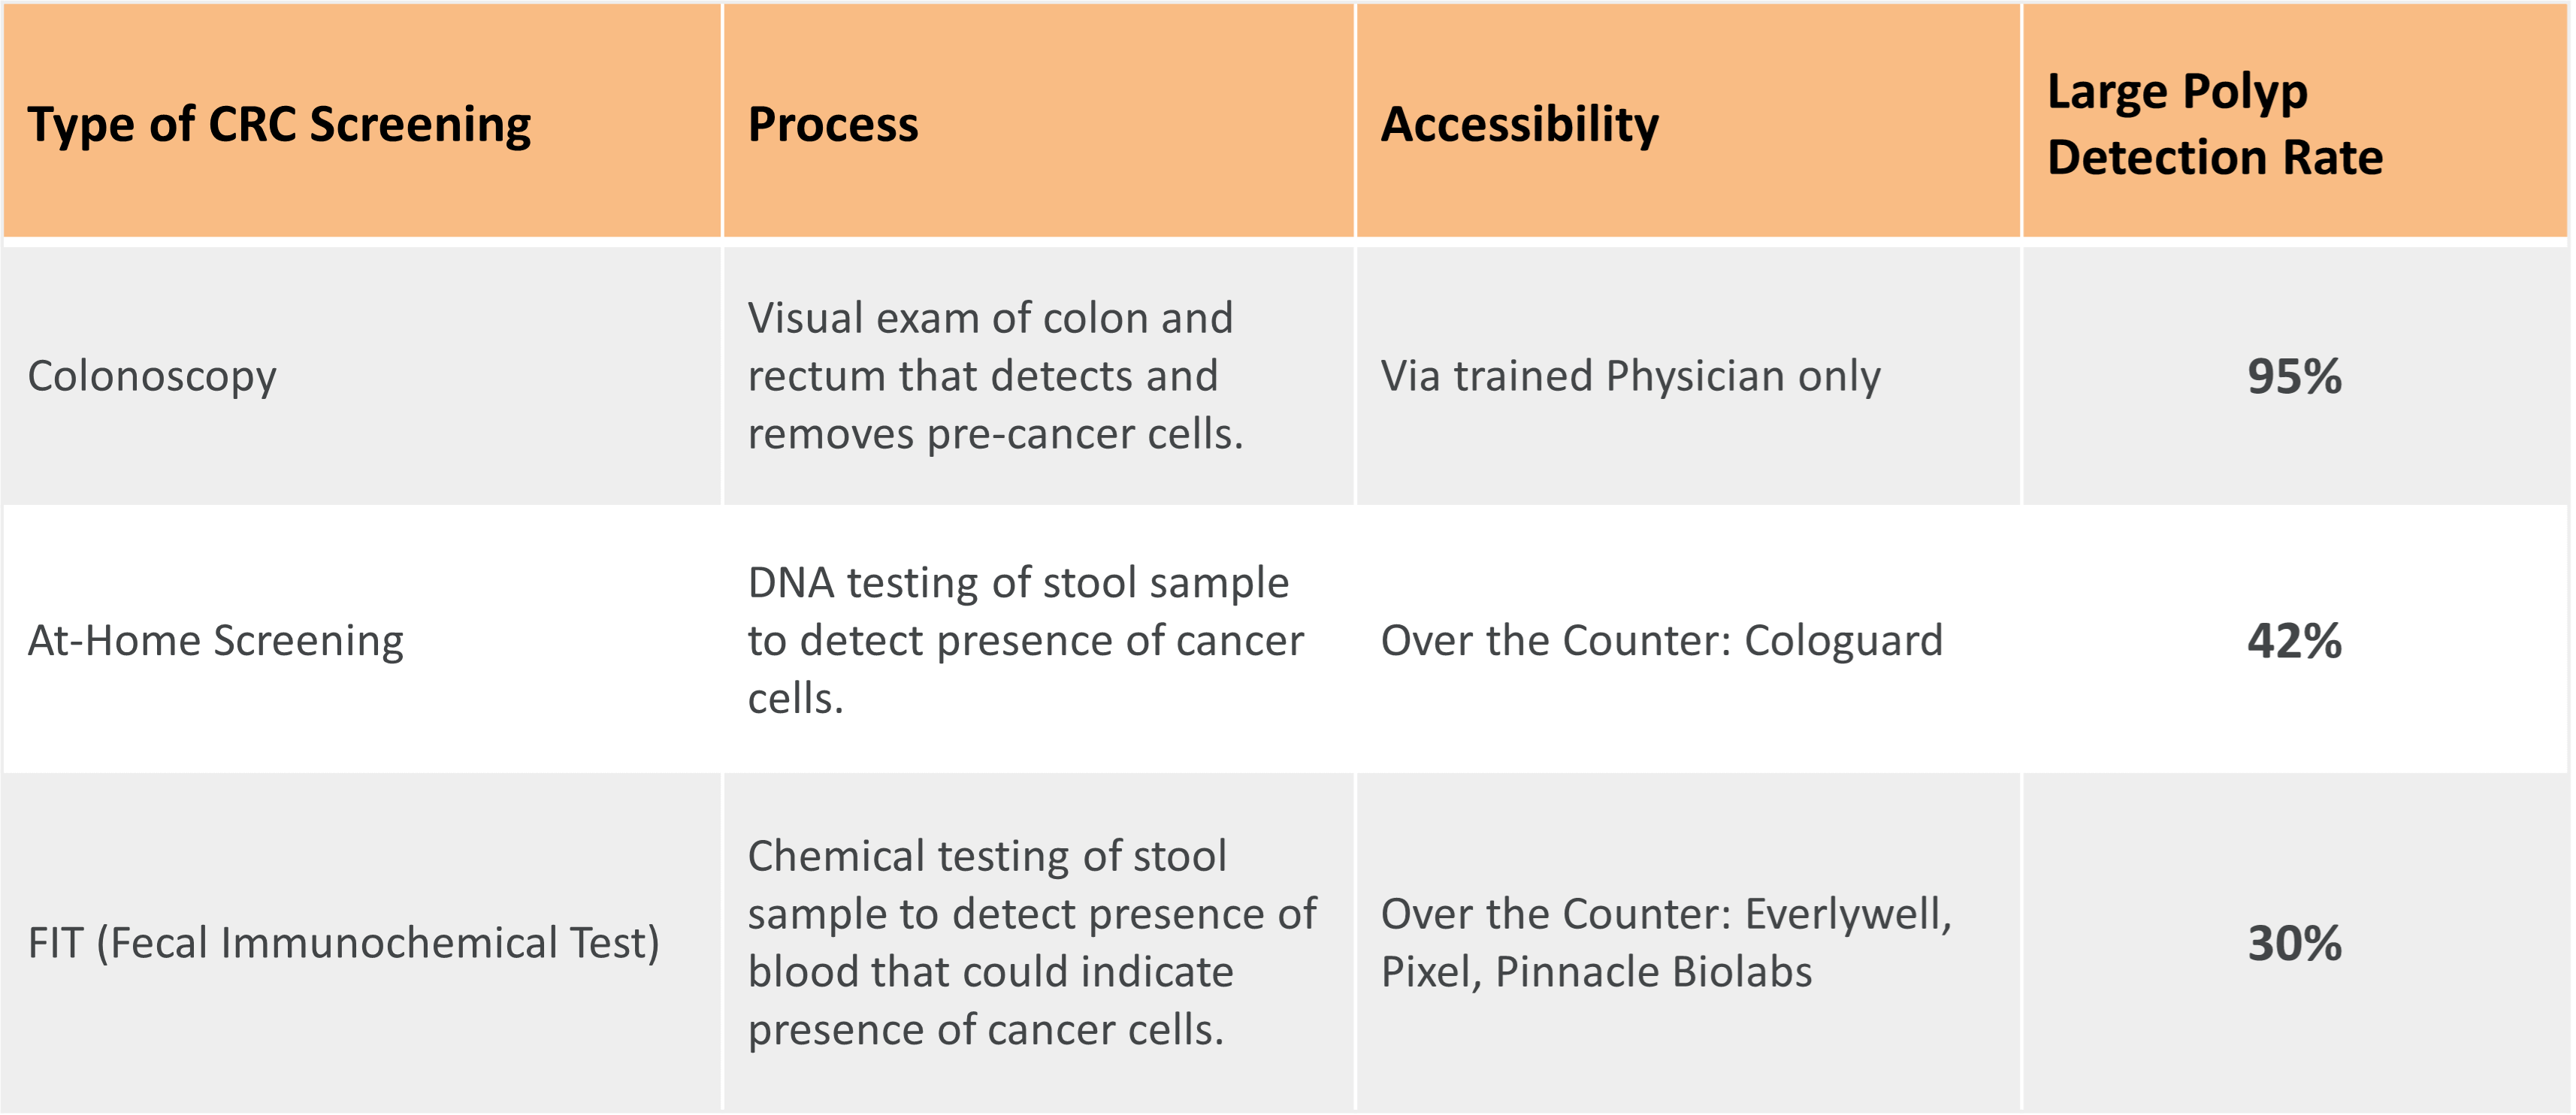Select the "Large Polyp Detection Rate" header
2576x1115 pixels.
click(x=2214, y=124)
